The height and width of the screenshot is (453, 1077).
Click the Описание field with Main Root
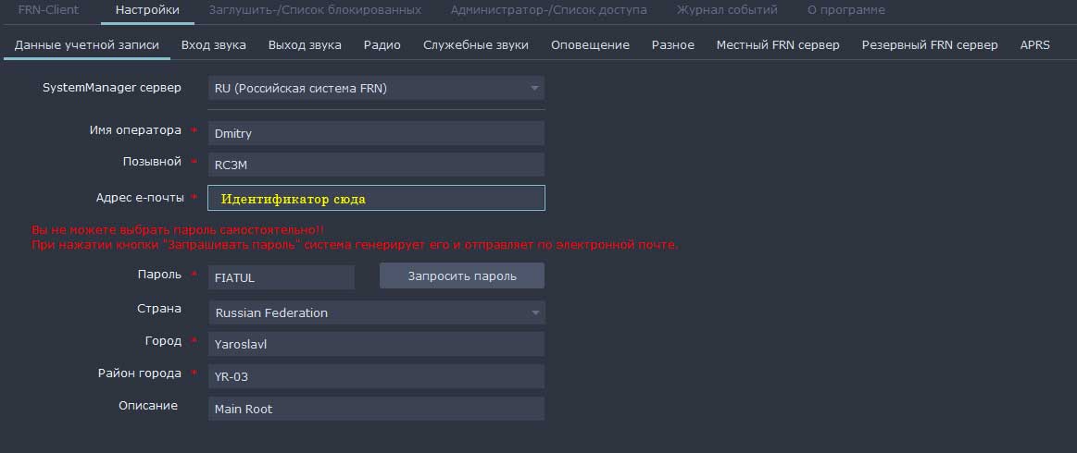click(x=376, y=409)
